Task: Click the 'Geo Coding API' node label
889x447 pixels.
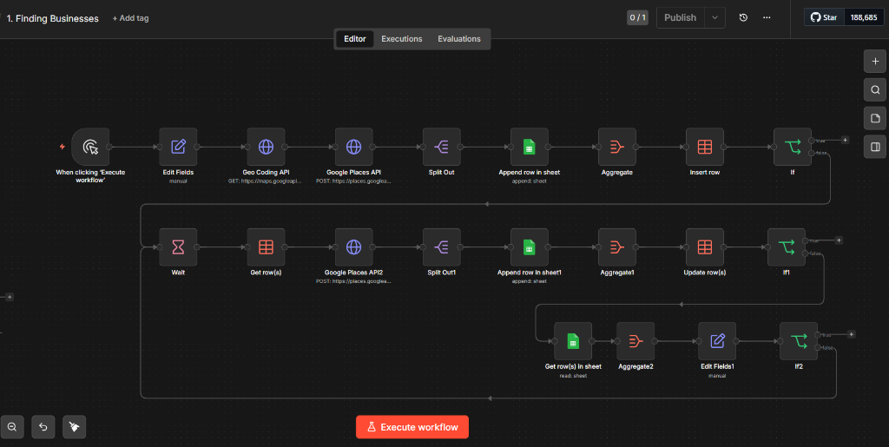Action: click(266, 172)
